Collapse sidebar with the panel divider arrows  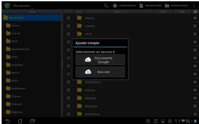62,64
